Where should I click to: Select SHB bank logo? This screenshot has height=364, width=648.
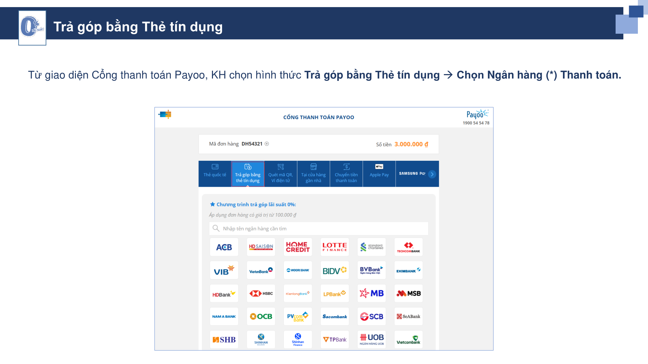pos(224,340)
